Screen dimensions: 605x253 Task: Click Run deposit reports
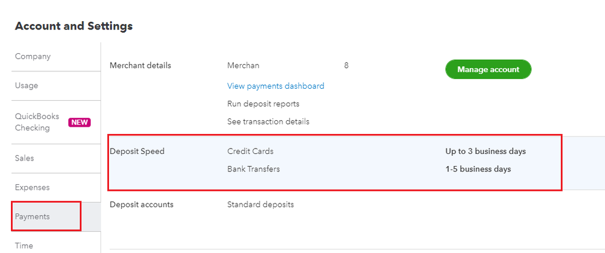pos(263,104)
